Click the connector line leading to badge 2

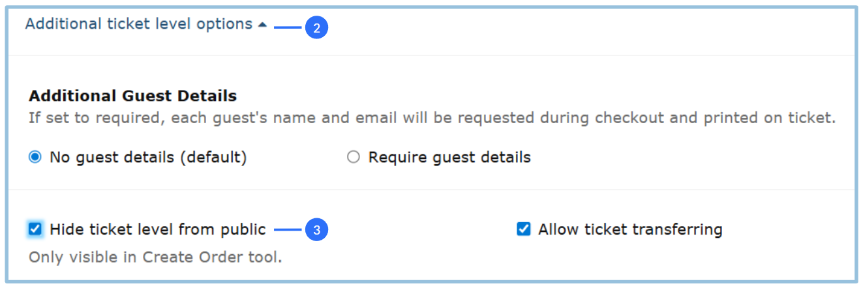288,28
